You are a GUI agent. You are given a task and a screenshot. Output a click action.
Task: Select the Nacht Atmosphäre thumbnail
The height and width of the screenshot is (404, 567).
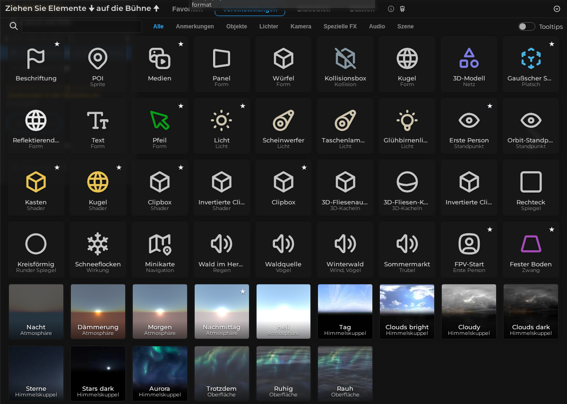36,311
